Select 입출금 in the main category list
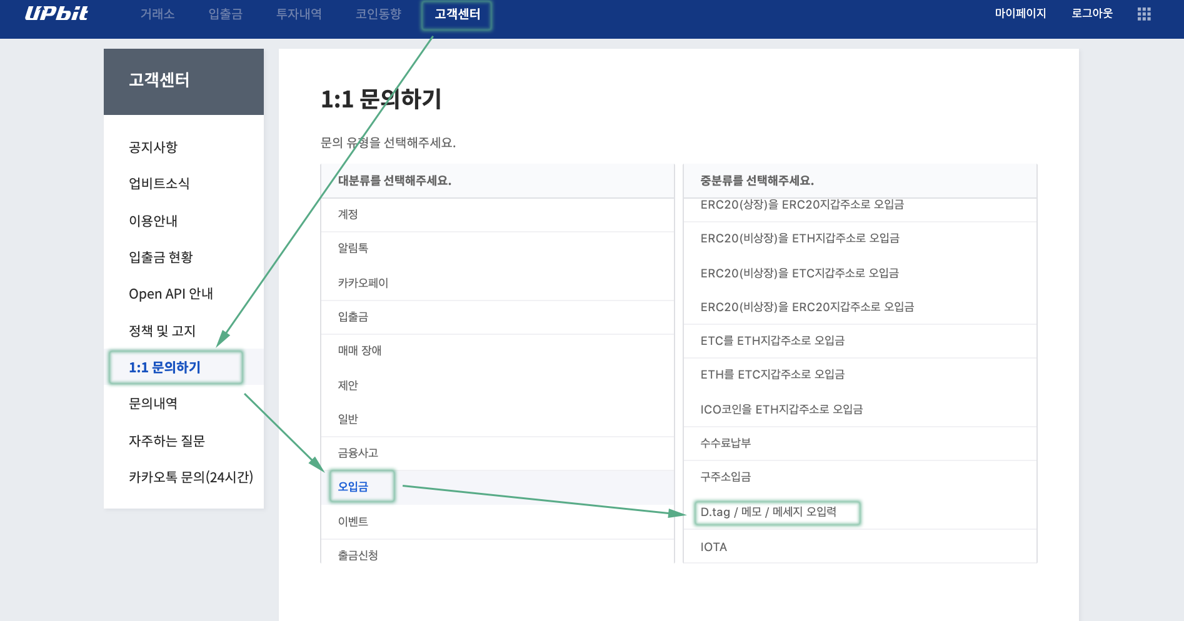 coord(498,317)
